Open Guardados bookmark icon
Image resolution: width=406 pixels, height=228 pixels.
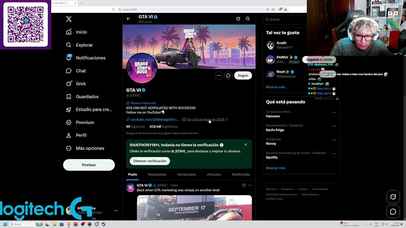(69, 97)
